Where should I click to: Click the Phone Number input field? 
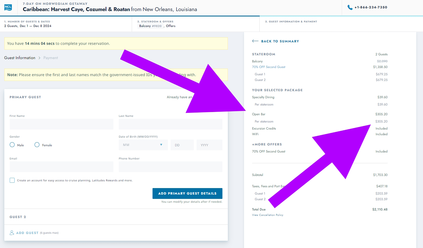pos(170,167)
